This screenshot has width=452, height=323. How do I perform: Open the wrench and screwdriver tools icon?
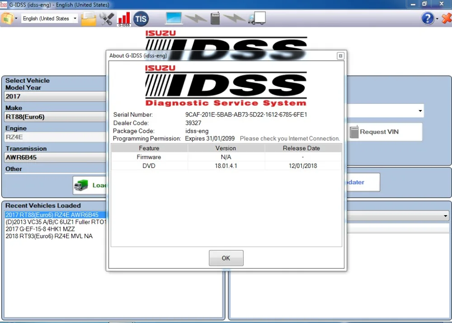[x=107, y=19]
